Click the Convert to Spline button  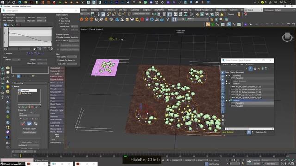[x=29, y=132]
